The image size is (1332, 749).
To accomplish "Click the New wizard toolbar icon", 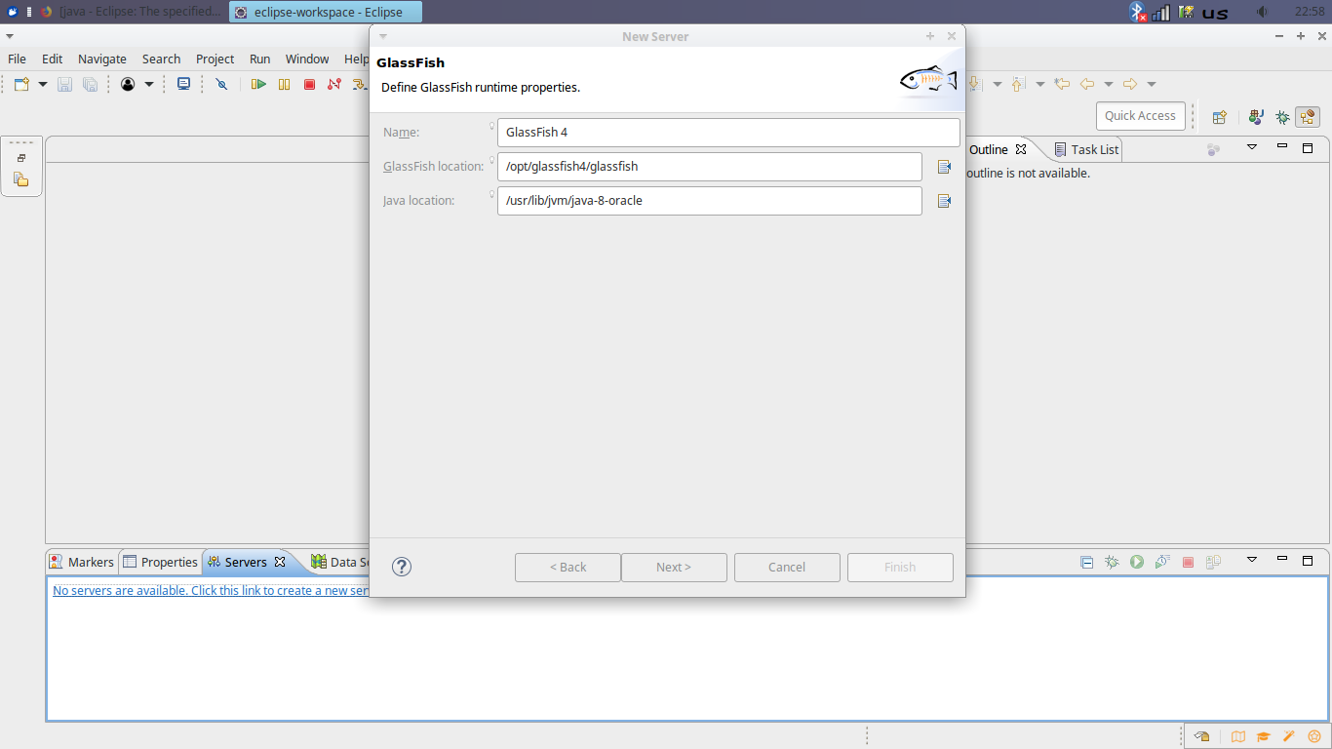I will click(x=22, y=85).
